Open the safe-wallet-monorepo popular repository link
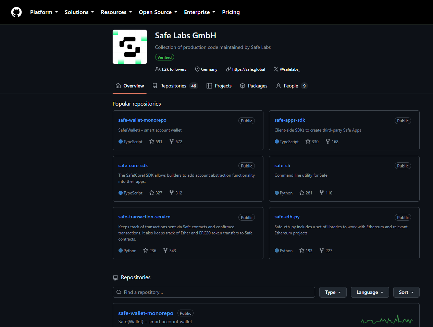The height and width of the screenshot is (327, 433). [142, 120]
